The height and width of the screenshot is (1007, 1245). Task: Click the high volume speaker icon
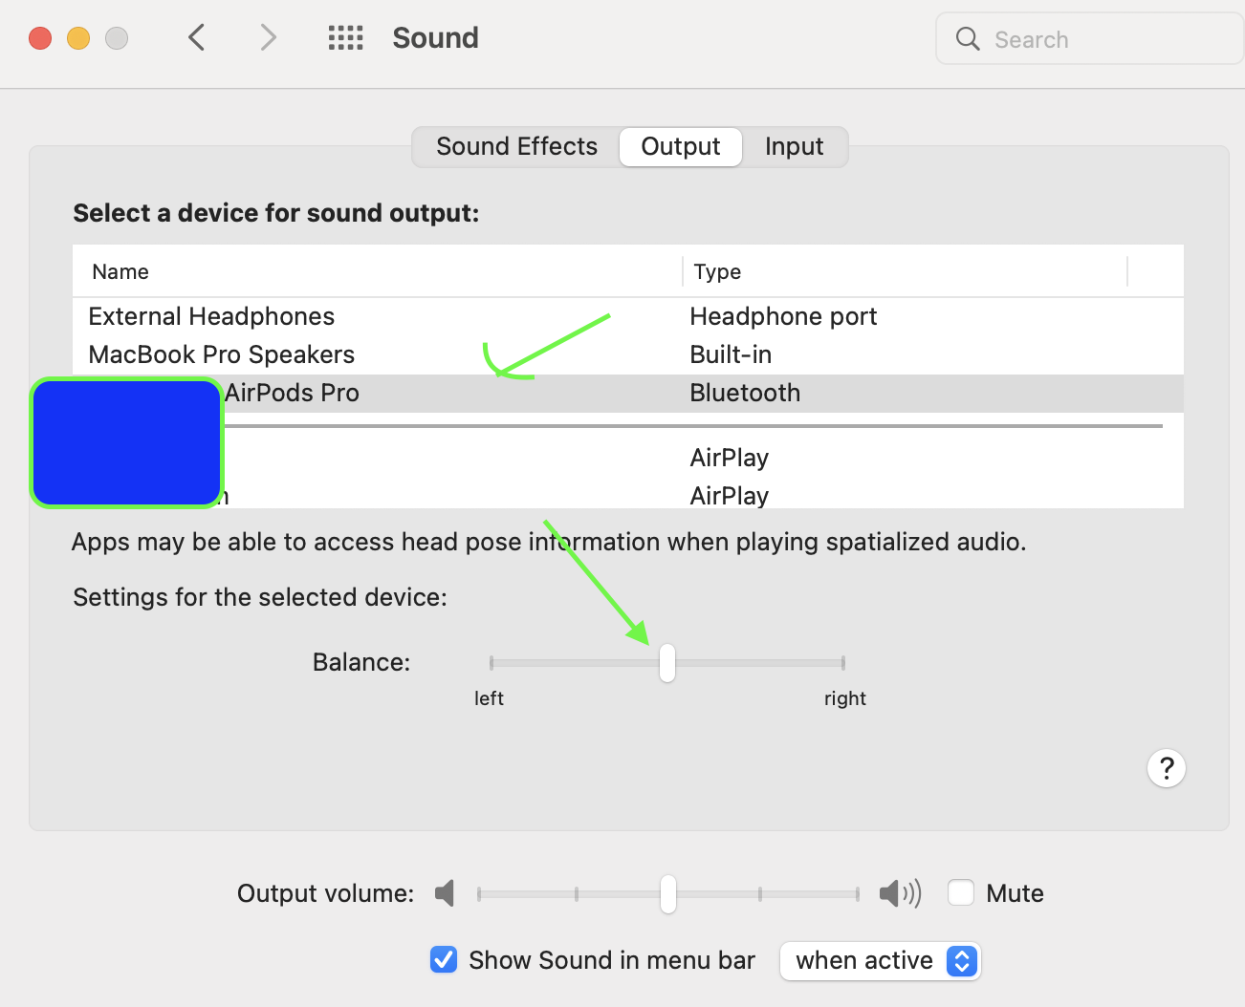(x=899, y=893)
